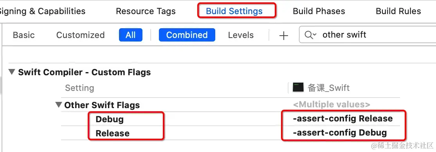Viewport: 436px width, 152px height.
Task: Switch to Combined view
Action: 187,35
